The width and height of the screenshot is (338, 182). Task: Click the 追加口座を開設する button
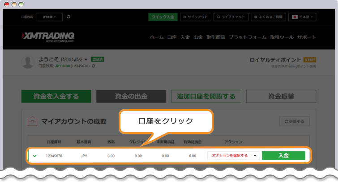tap(206, 96)
